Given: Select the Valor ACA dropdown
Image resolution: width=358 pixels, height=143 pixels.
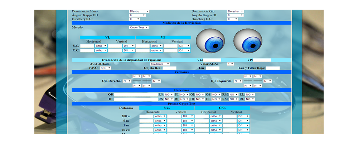Looking at the screenshot, I should [231, 64].
